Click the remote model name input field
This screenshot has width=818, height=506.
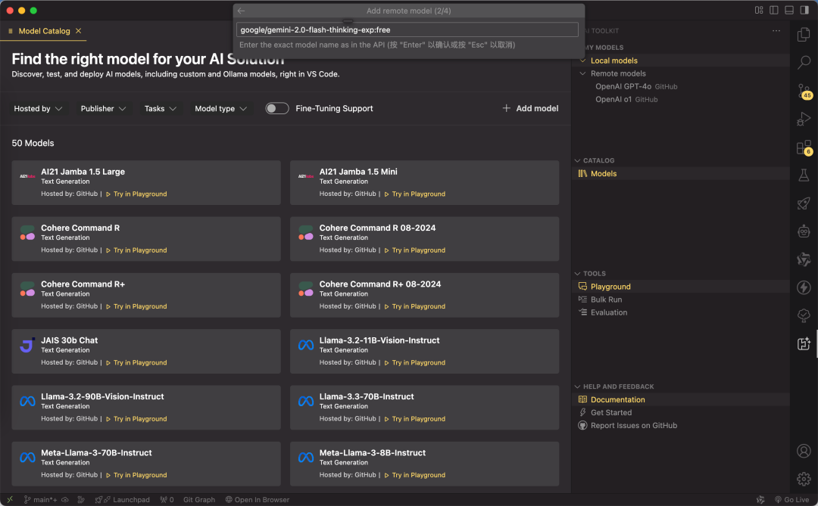pyautogui.click(x=407, y=30)
